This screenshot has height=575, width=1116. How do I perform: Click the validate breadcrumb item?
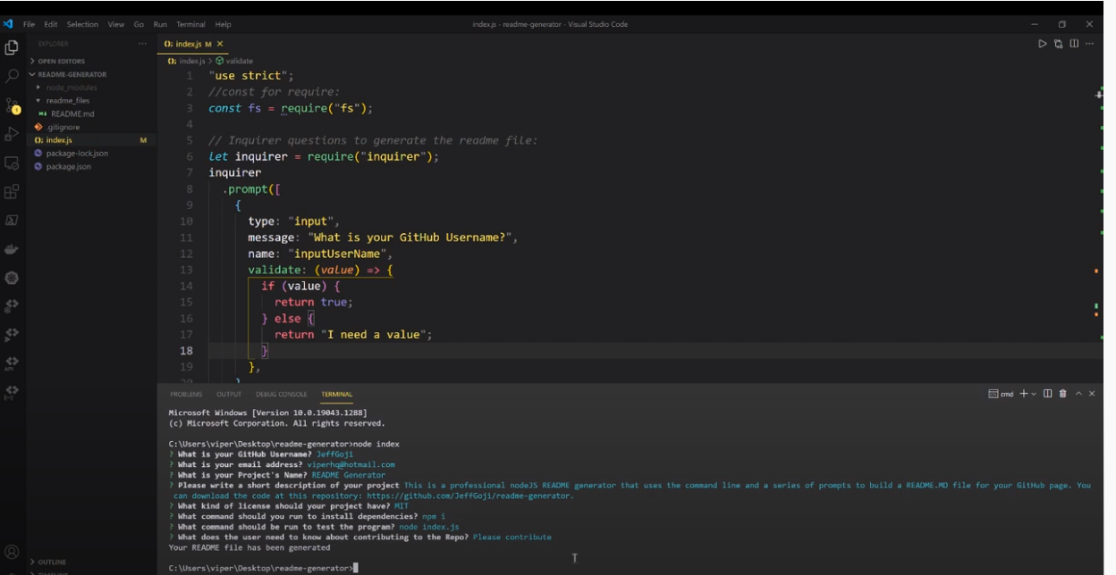click(239, 61)
